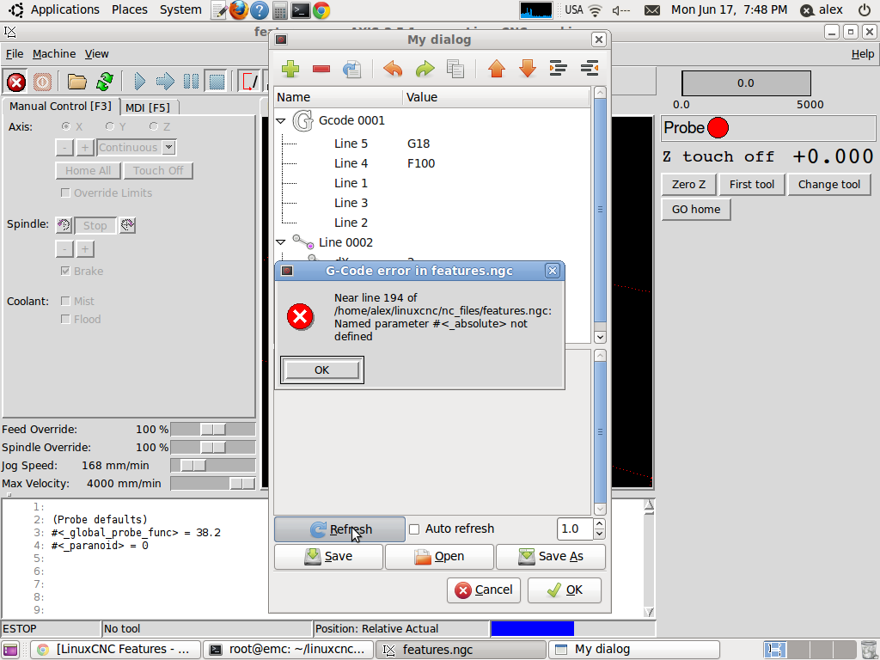Decrease the refresh interval spinner value
The width and height of the screenshot is (880, 660).
coord(599,534)
